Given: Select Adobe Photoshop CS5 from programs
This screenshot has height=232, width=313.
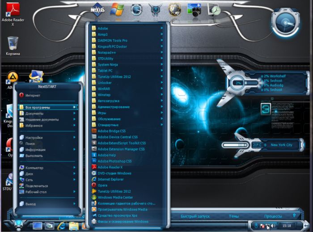Looking at the screenshot, I should point(115,160).
